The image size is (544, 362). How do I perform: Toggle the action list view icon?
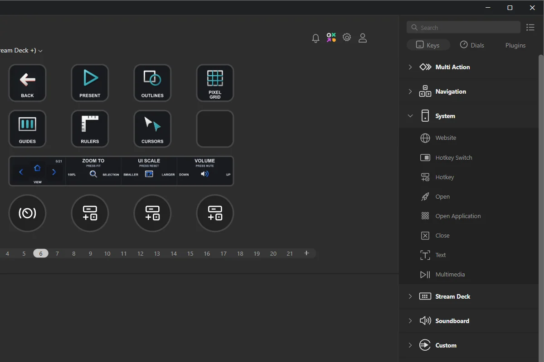tap(530, 28)
